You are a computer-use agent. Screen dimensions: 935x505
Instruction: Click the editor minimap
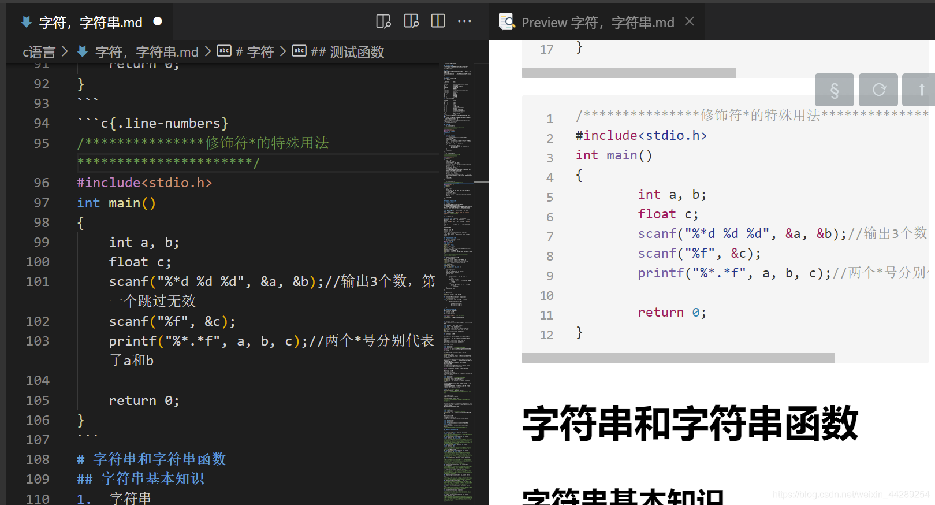459,282
